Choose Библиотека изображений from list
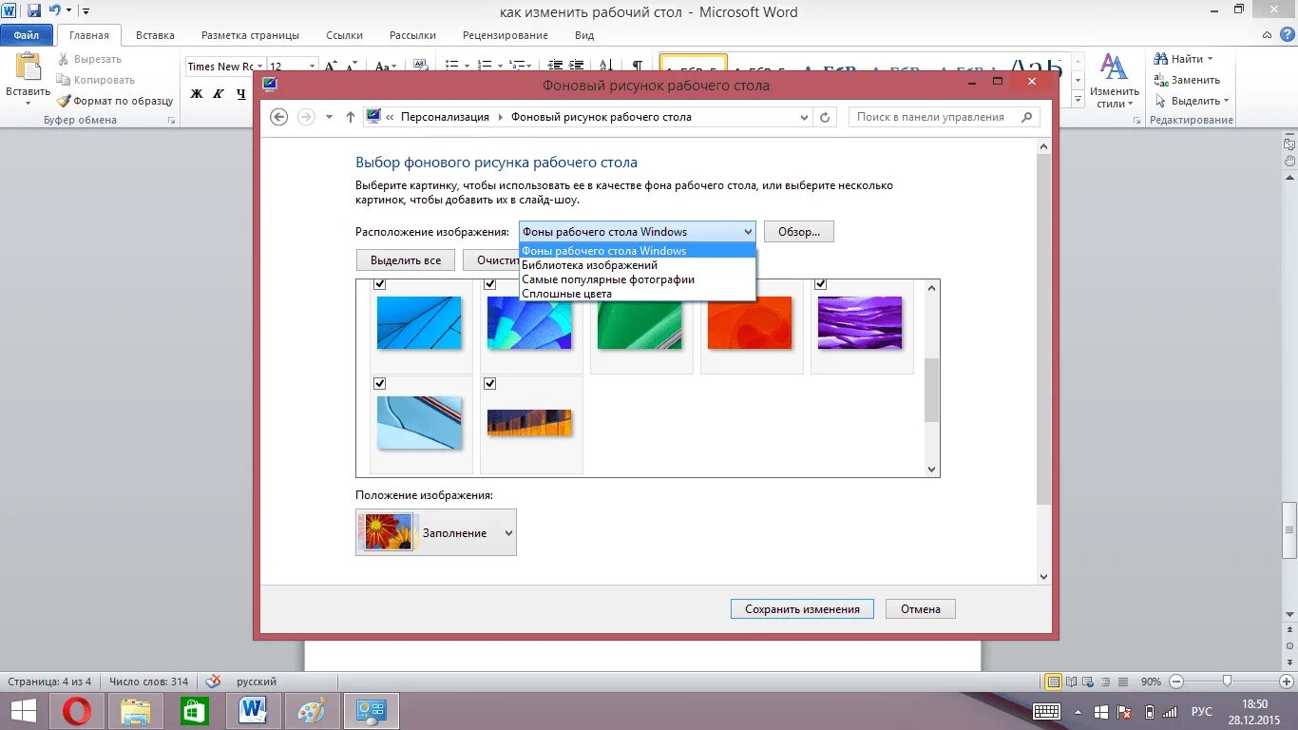 click(638, 265)
